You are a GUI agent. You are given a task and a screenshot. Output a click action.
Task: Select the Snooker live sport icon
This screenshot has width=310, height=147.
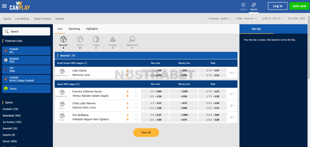[113, 39]
